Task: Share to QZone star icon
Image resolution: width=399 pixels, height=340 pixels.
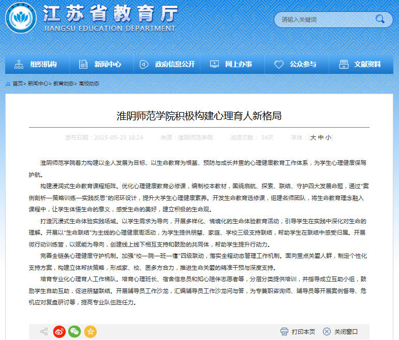Action: click(91, 332)
